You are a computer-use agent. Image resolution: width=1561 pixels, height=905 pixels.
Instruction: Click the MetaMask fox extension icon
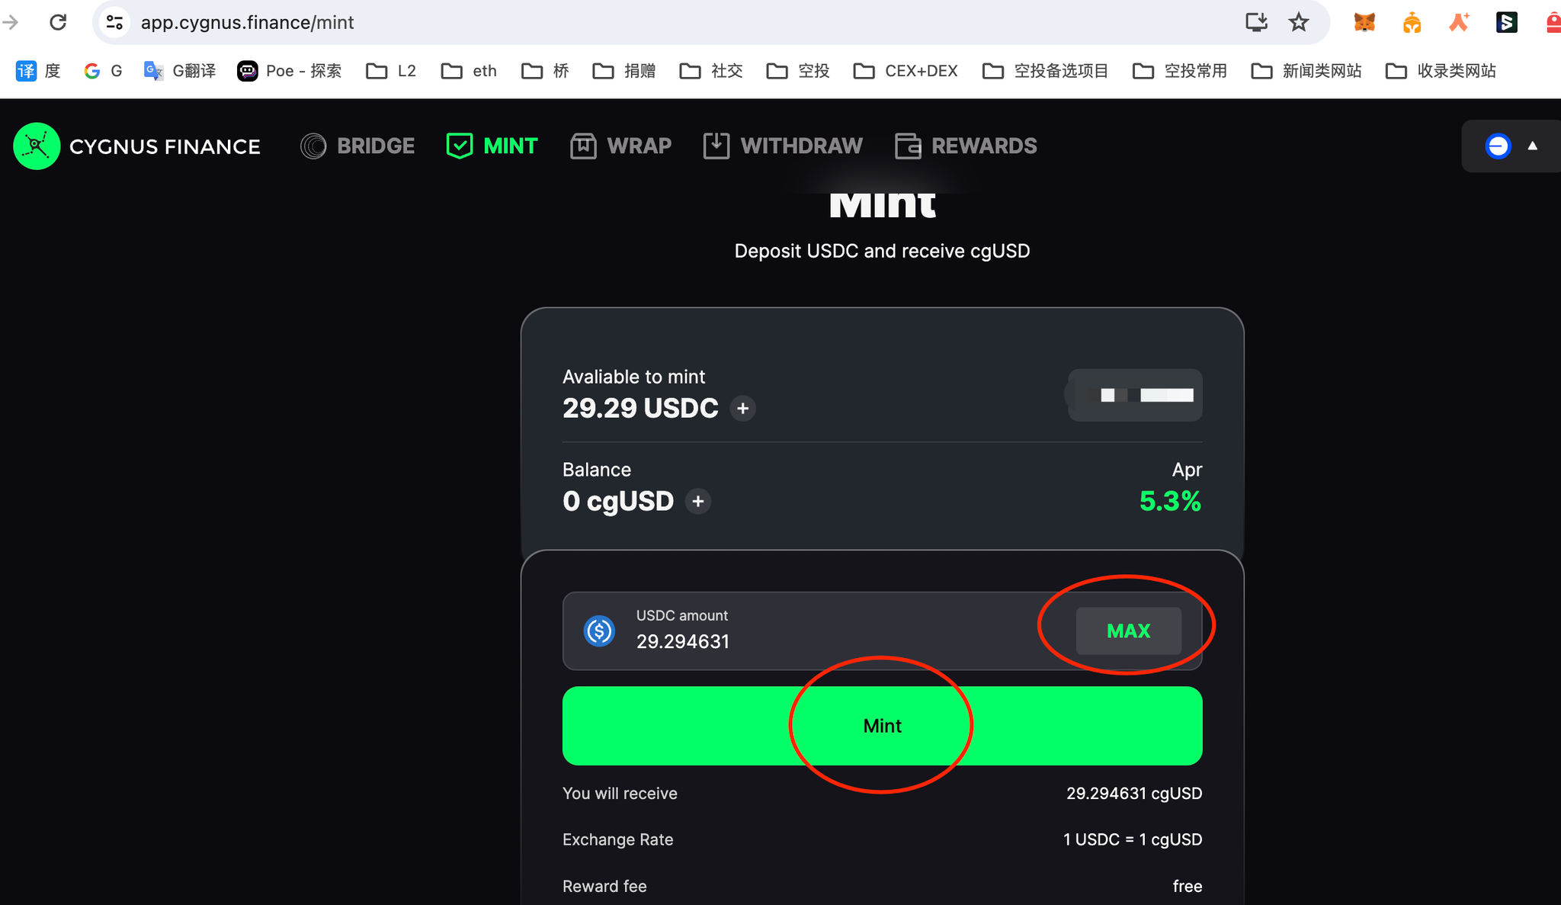[x=1364, y=22]
